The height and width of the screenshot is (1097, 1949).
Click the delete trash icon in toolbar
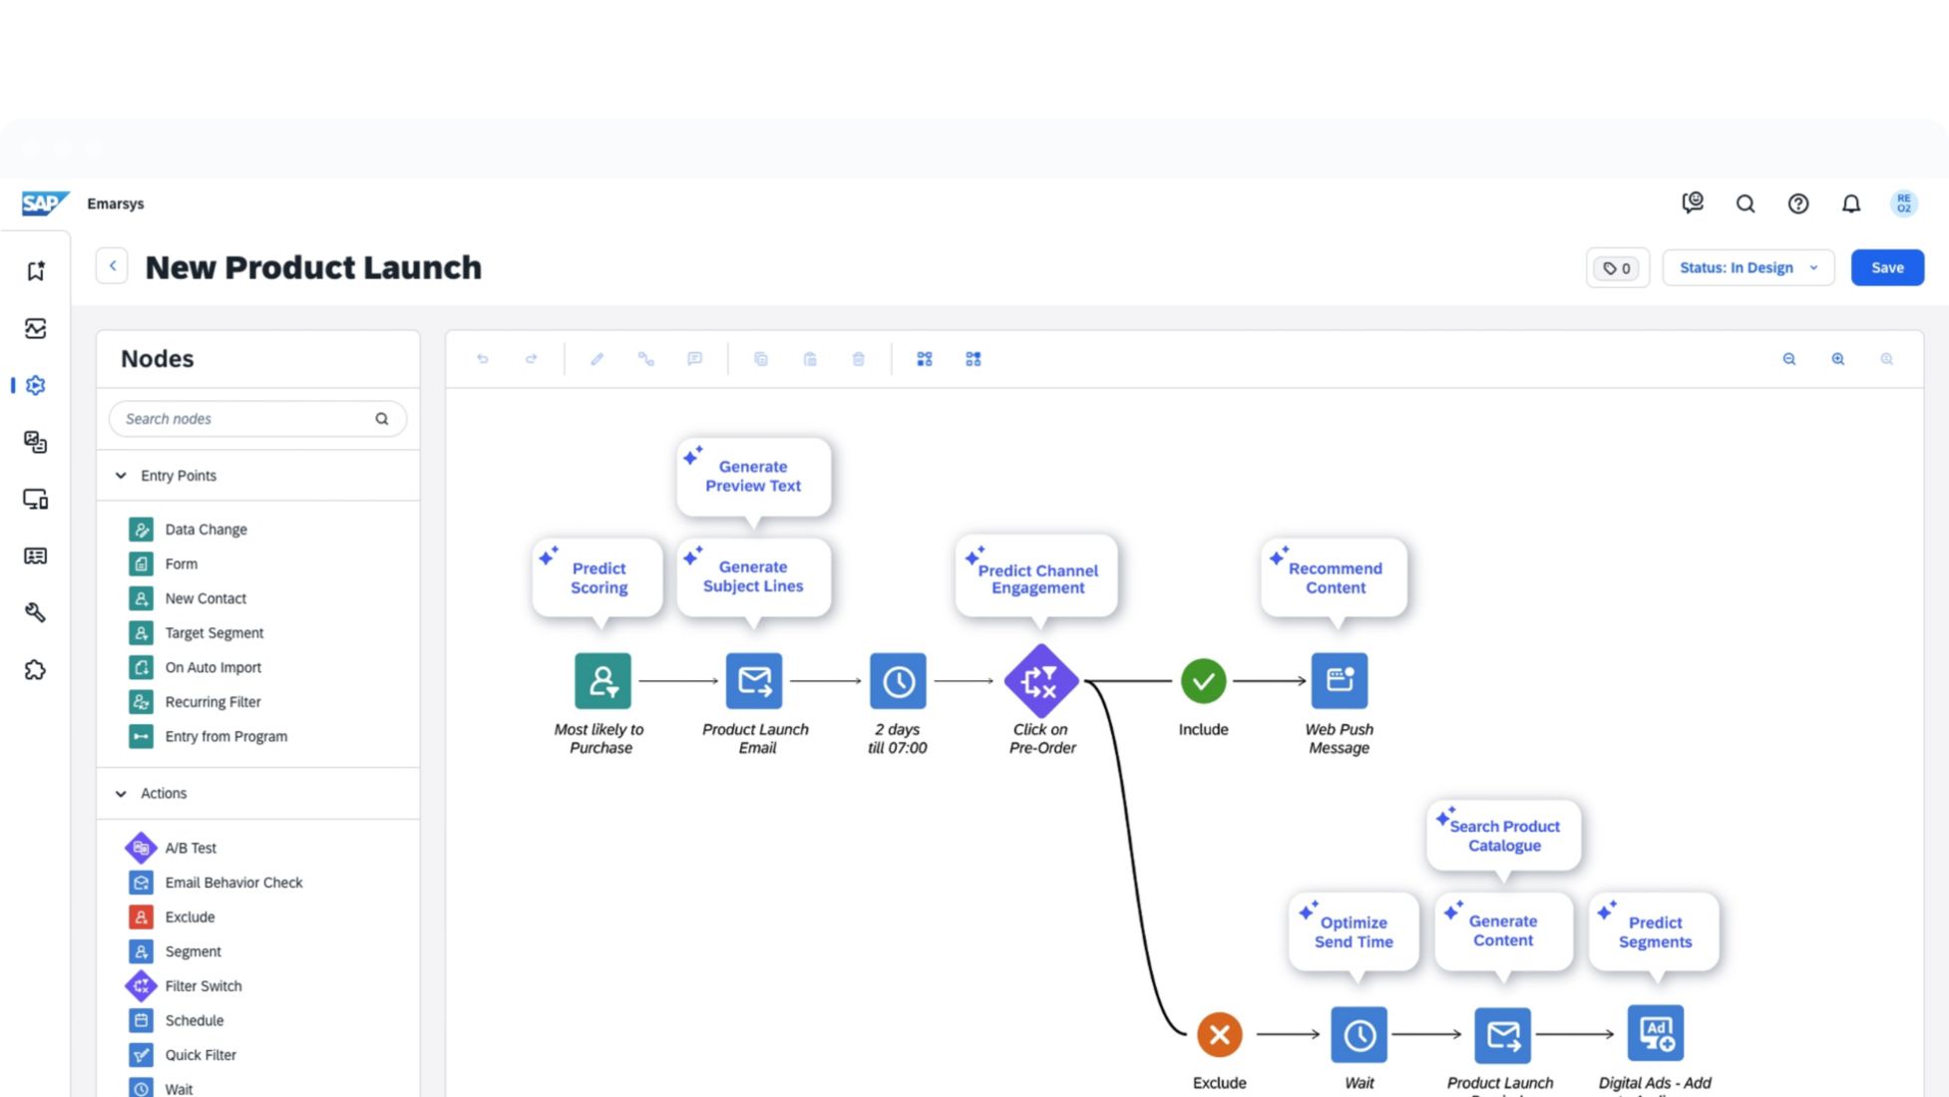pyautogui.click(x=858, y=359)
